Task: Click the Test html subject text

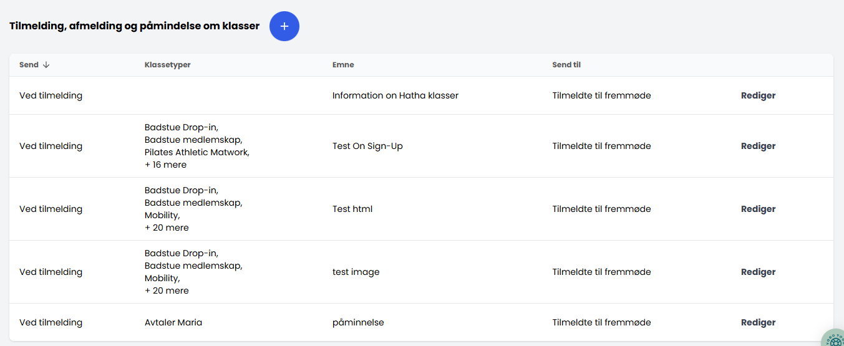Action: coord(352,209)
